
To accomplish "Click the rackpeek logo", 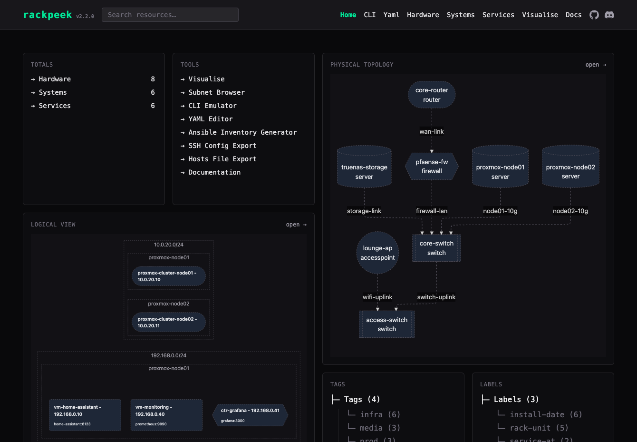I will tap(48, 15).
